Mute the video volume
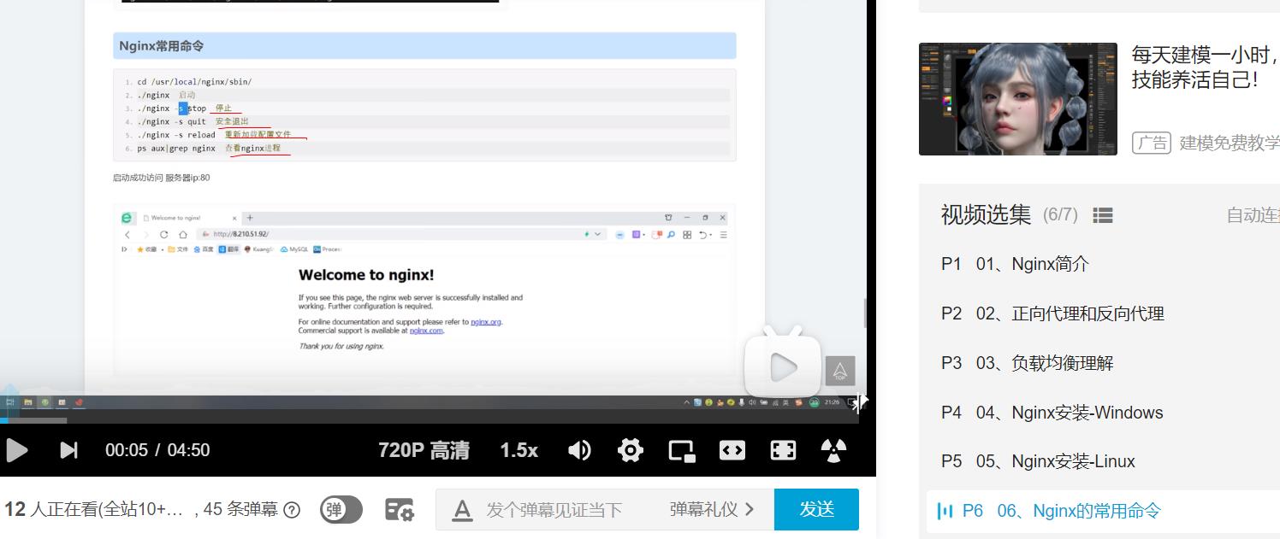The image size is (1280, 539). tap(579, 450)
